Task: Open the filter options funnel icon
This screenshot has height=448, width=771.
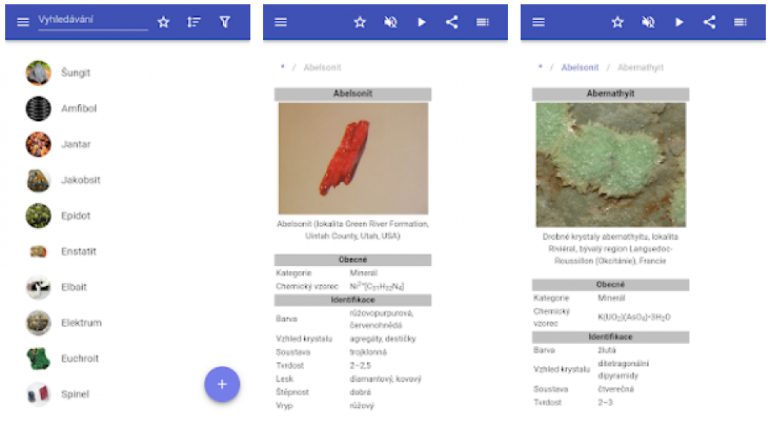Action: click(x=224, y=22)
